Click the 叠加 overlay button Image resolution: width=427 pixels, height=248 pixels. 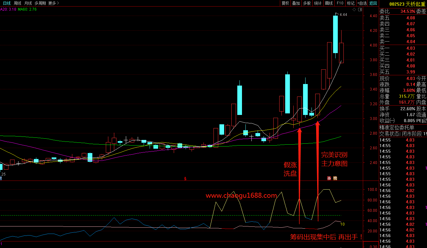[296, 3]
